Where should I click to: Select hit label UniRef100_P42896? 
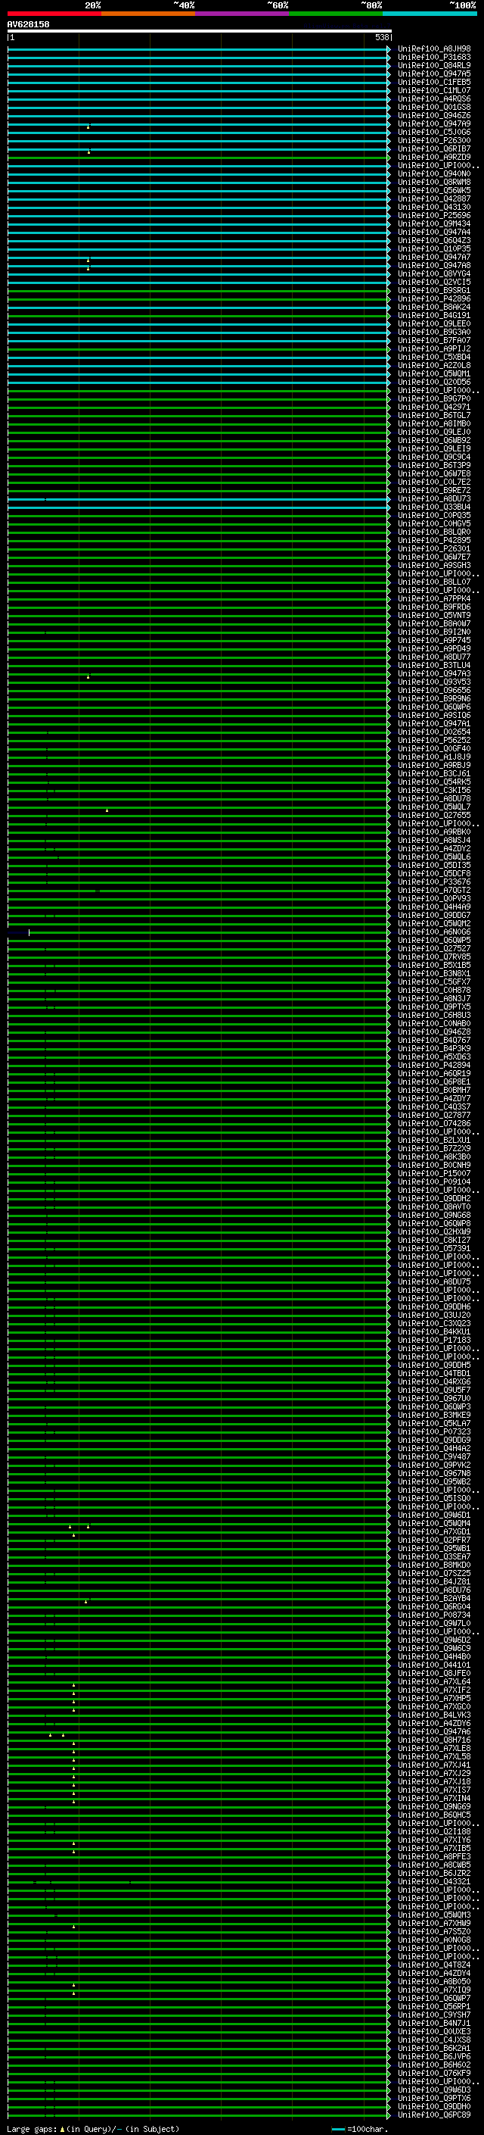434,298
